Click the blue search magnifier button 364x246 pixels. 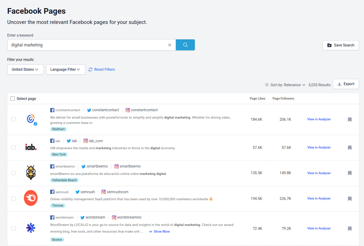coord(185,45)
